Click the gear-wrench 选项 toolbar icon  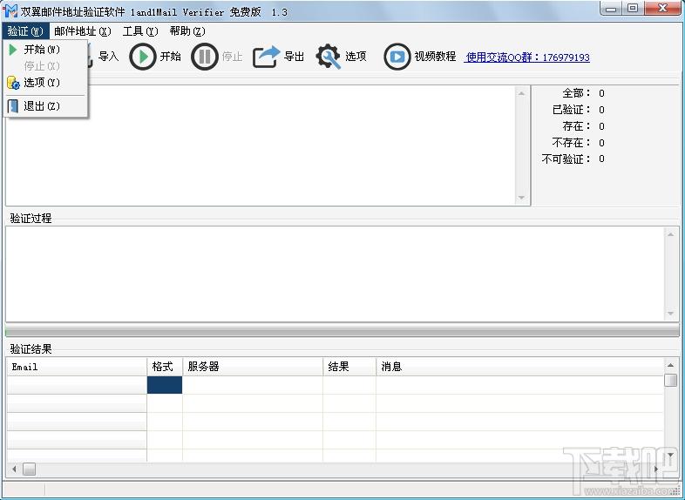[328, 57]
